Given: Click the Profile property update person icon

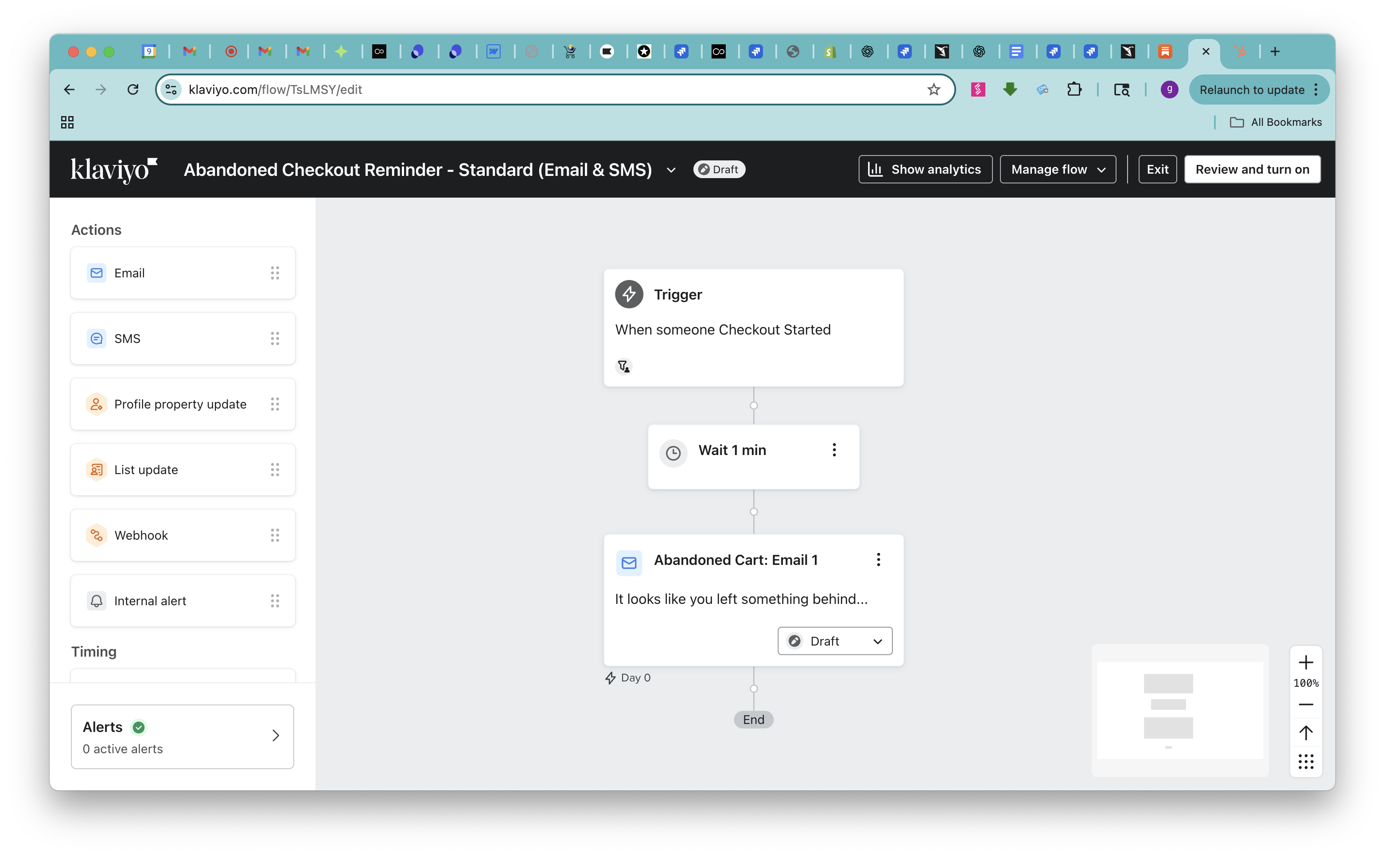Looking at the screenshot, I should point(97,404).
